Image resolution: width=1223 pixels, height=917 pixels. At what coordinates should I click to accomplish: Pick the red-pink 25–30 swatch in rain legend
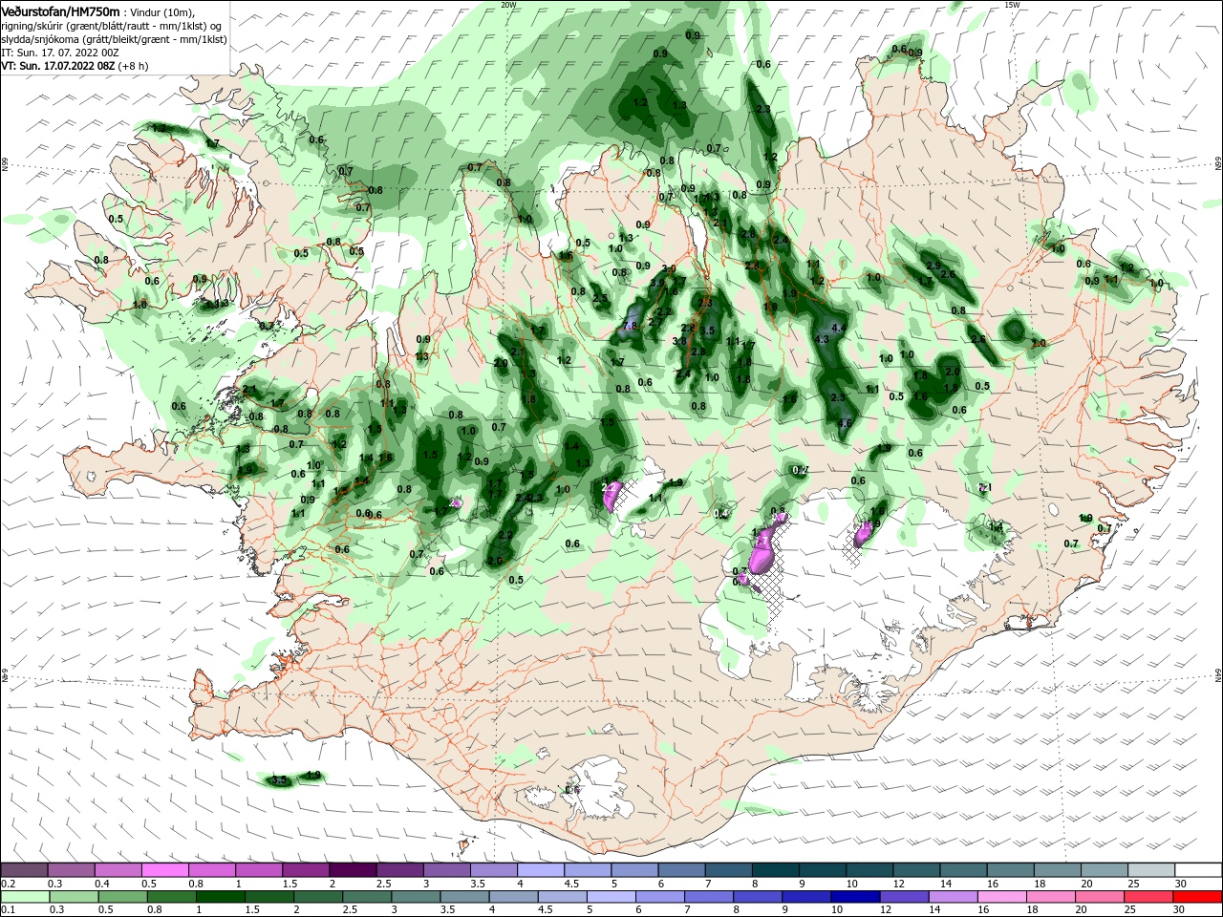click(x=1151, y=897)
